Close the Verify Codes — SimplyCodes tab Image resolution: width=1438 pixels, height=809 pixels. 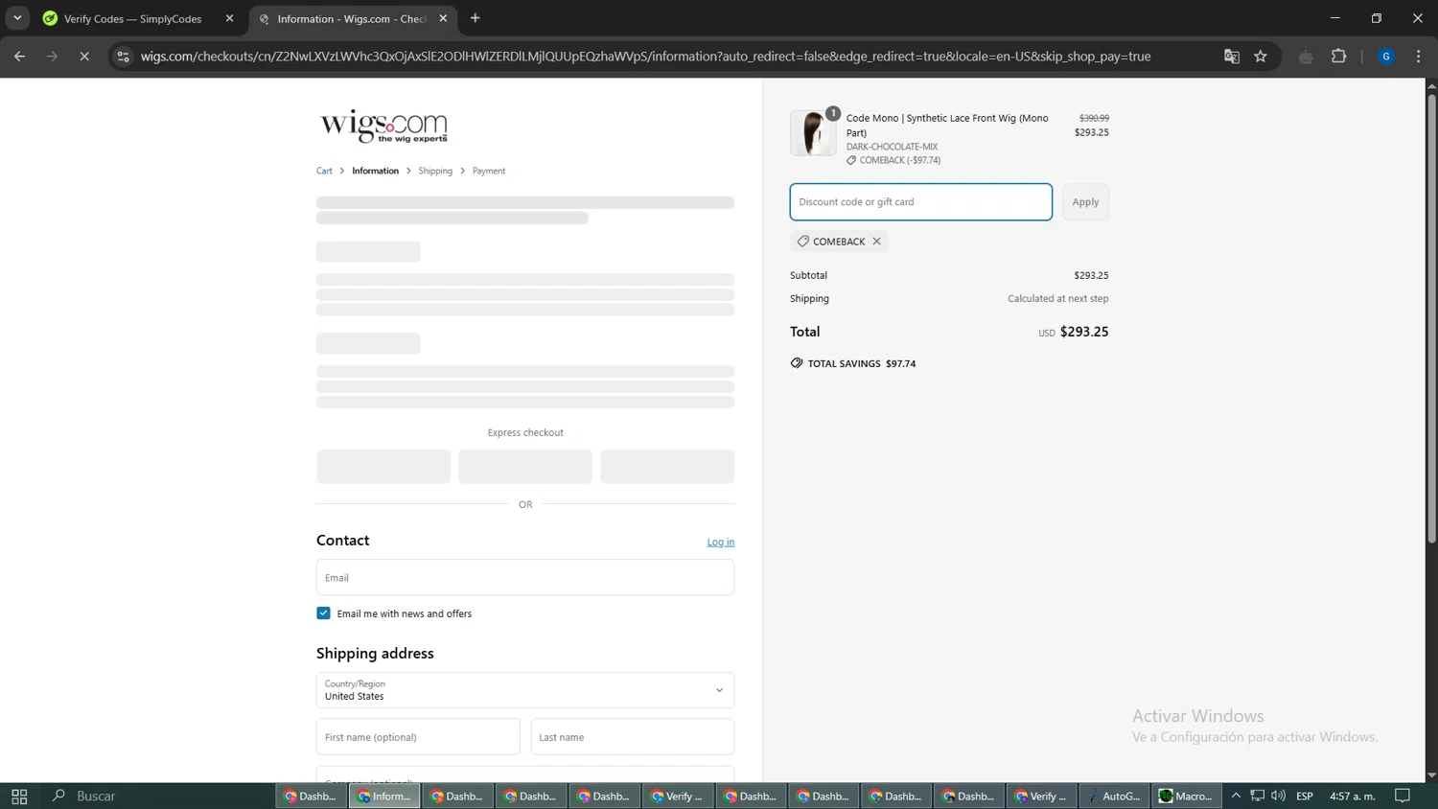[229, 18]
